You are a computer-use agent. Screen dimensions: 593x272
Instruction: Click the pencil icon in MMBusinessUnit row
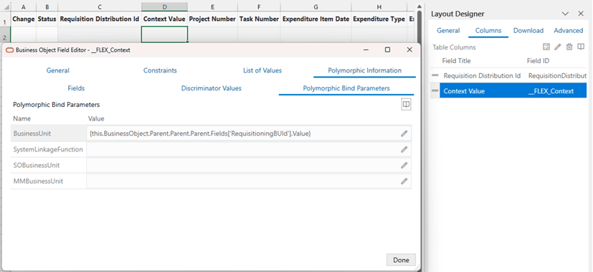click(x=404, y=181)
